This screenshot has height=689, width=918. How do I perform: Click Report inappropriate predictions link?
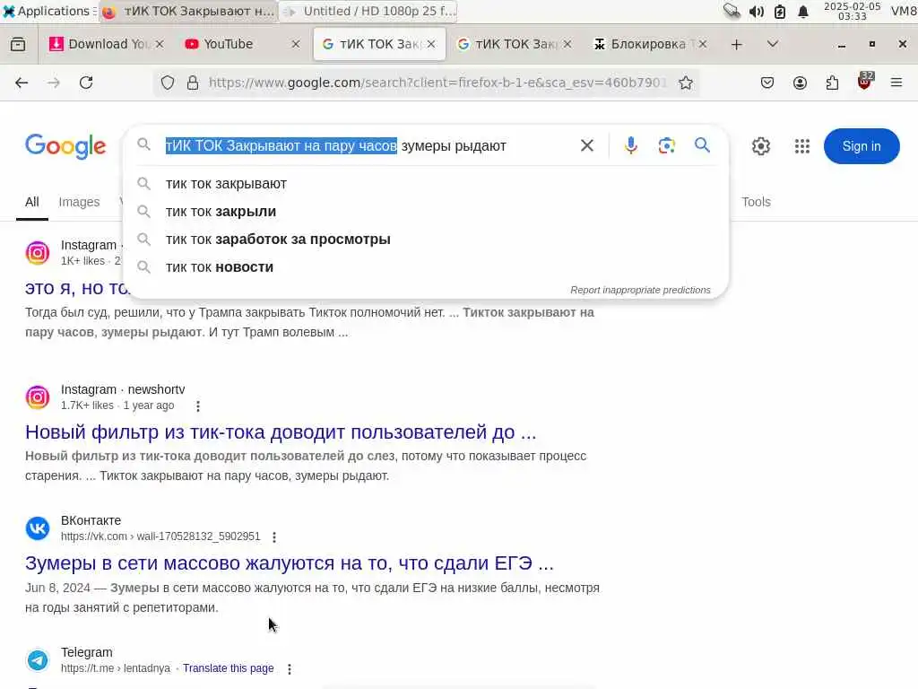[x=640, y=290]
